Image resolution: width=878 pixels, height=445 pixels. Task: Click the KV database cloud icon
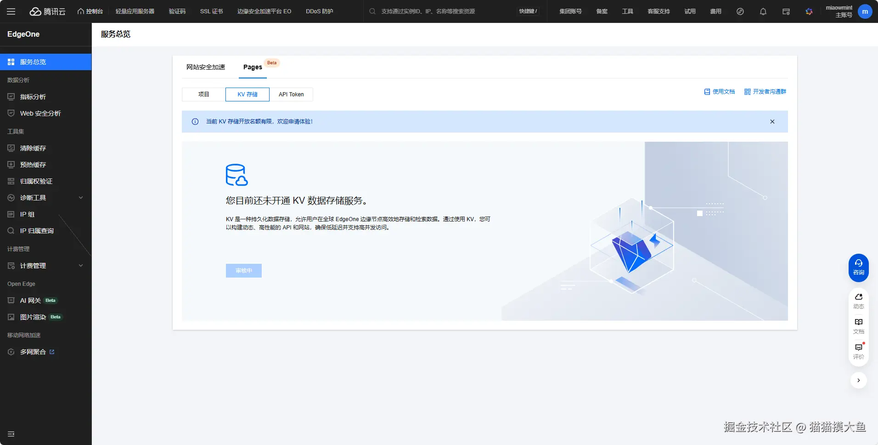236,175
